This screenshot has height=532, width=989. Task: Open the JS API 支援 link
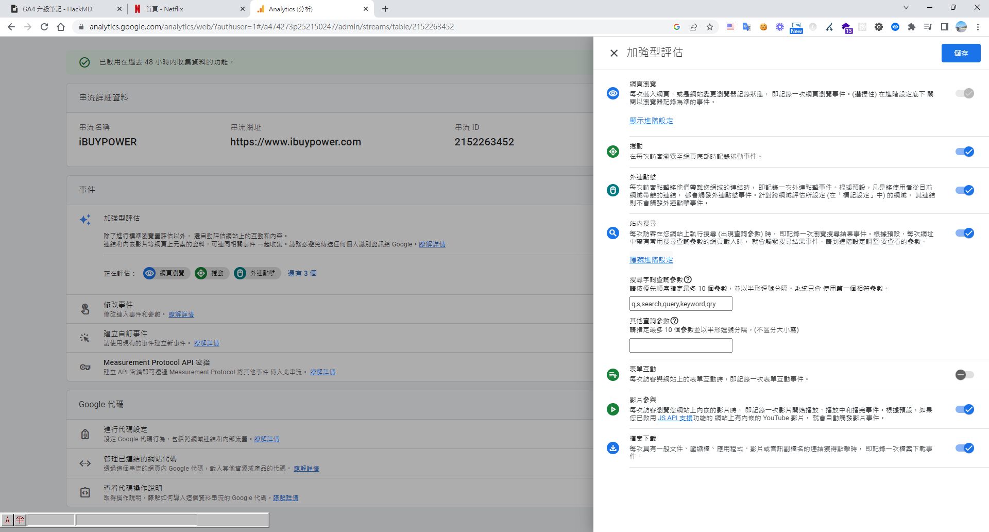tap(675, 418)
